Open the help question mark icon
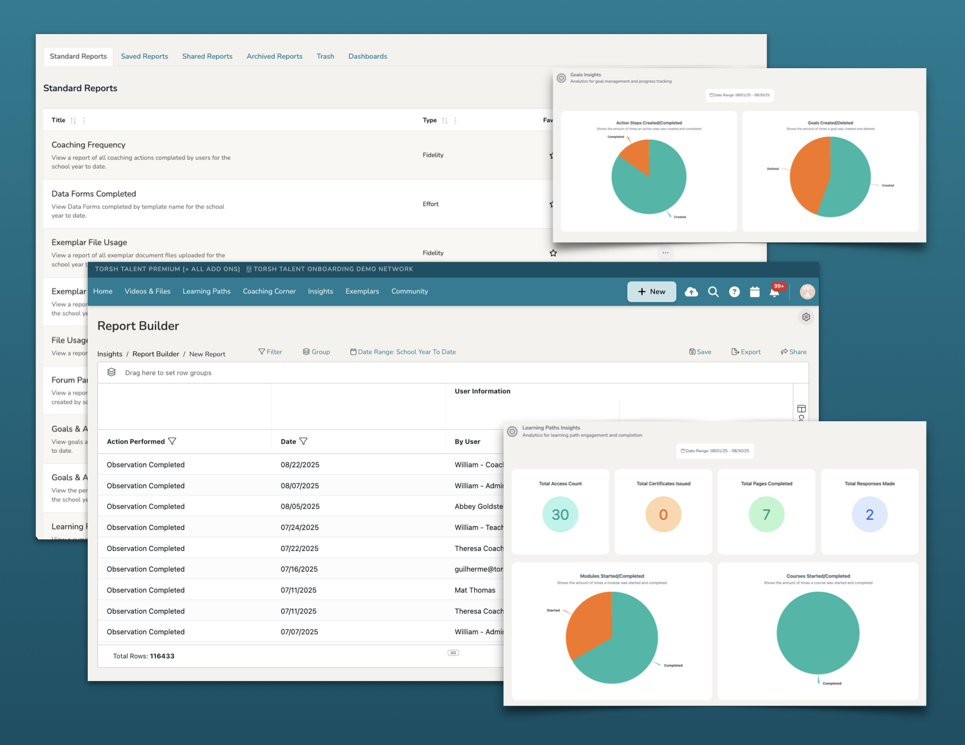The width and height of the screenshot is (965, 745). pyautogui.click(x=734, y=292)
